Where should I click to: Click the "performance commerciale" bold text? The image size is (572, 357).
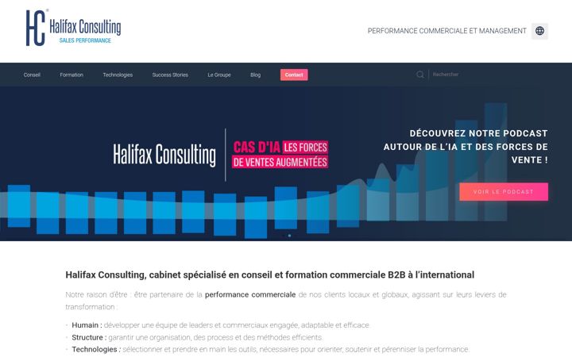(x=250, y=294)
